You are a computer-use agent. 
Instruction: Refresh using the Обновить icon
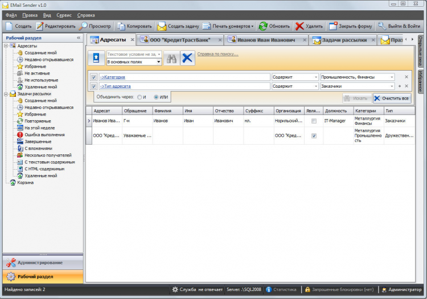coord(263,26)
